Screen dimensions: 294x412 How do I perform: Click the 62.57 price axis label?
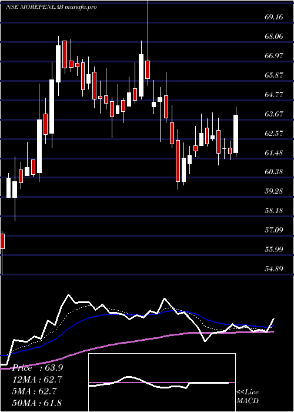click(274, 133)
